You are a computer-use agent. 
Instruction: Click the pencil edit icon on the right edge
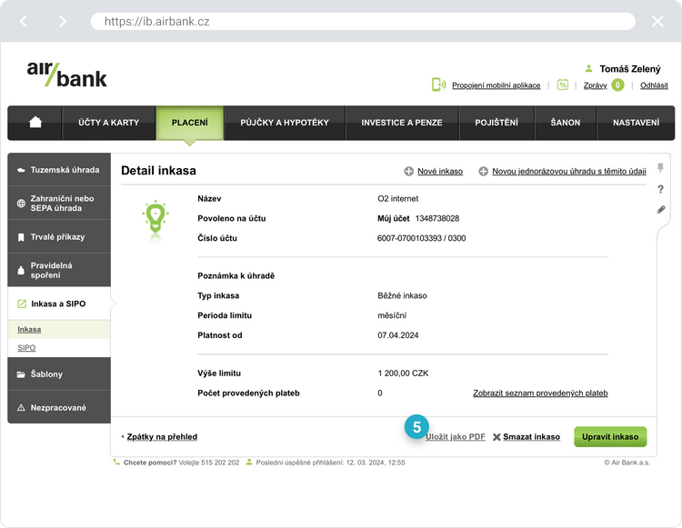[661, 210]
